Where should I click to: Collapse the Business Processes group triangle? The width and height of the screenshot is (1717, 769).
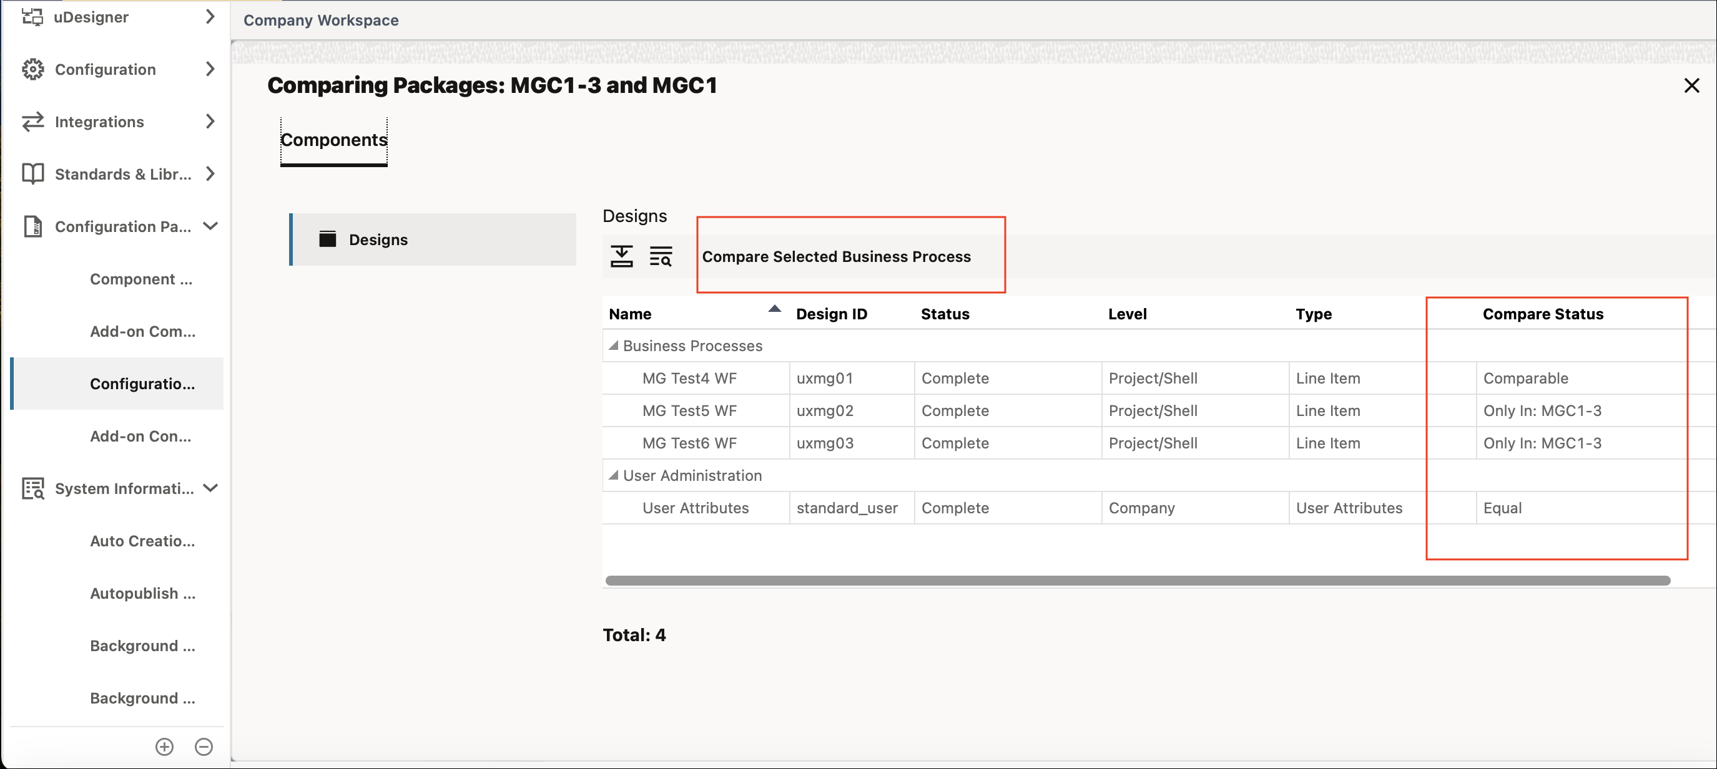pyautogui.click(x=613, y=346)
